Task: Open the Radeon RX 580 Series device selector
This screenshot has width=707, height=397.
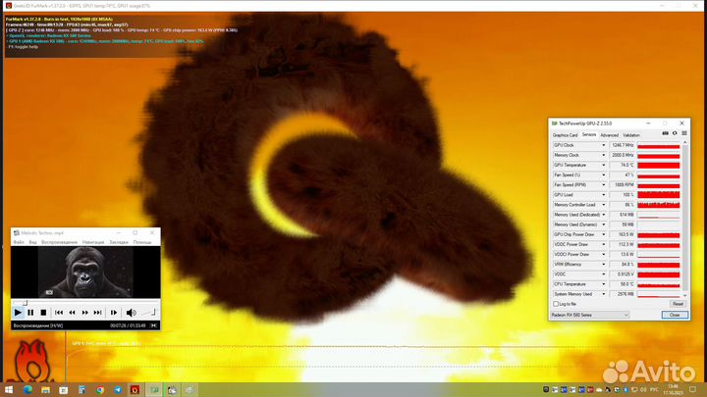Action: tap(591, 316)
